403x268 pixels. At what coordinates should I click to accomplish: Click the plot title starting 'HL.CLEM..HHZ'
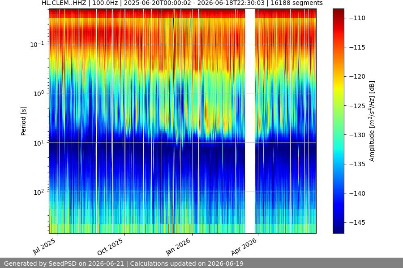(182, 3)
